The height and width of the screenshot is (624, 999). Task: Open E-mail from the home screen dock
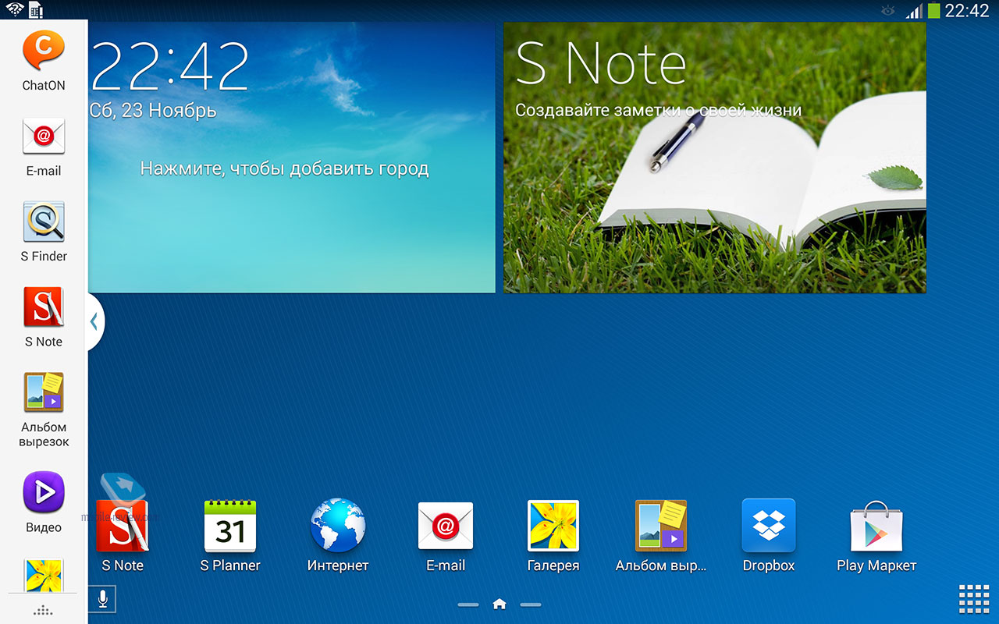pyautogui.click(x=446, y=536)
